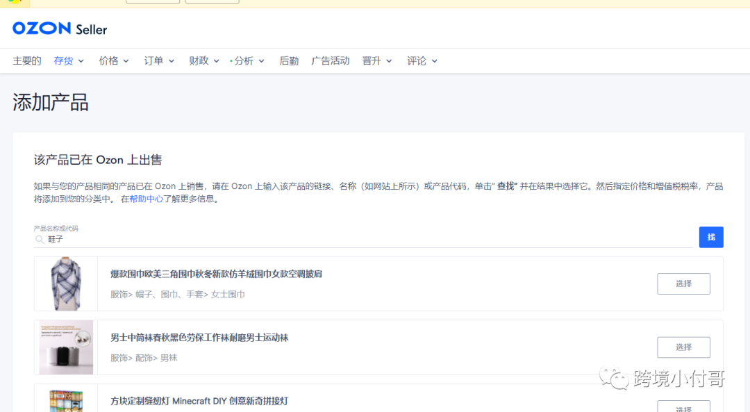
Task: Expand the 订单 dropdown menu
Action: [x=159, y=60]
